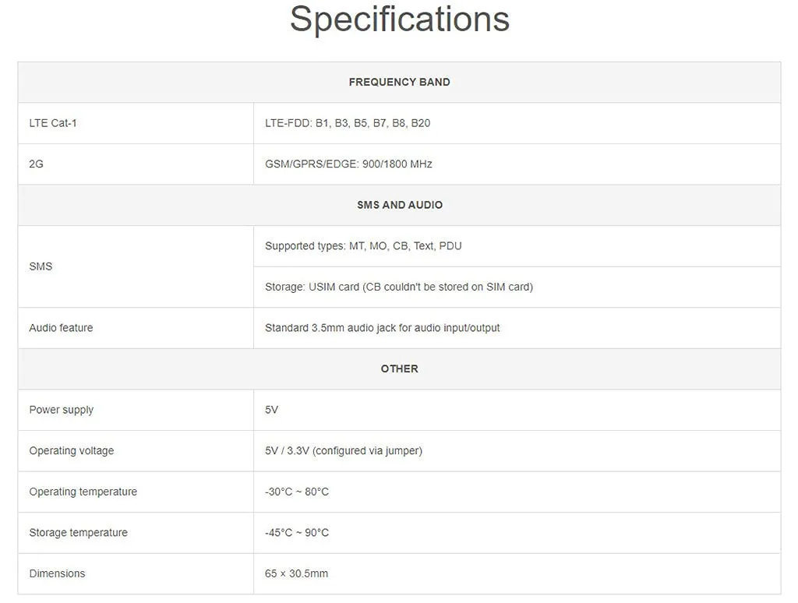798x603 pixels.
Task: Click the SMS AND AUDIO section header
Action: 399,205
